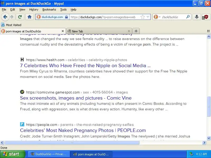
Task: Open the Downloads arrow button
Action: [x=196, y=17]
